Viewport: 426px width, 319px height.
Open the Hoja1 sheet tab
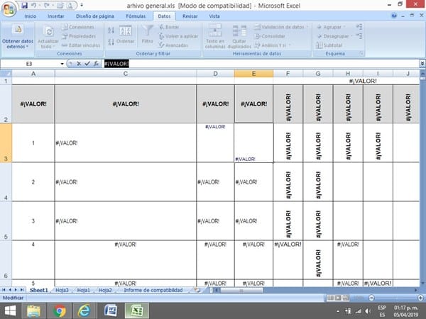pyautogui.click(x=83, y=290)
